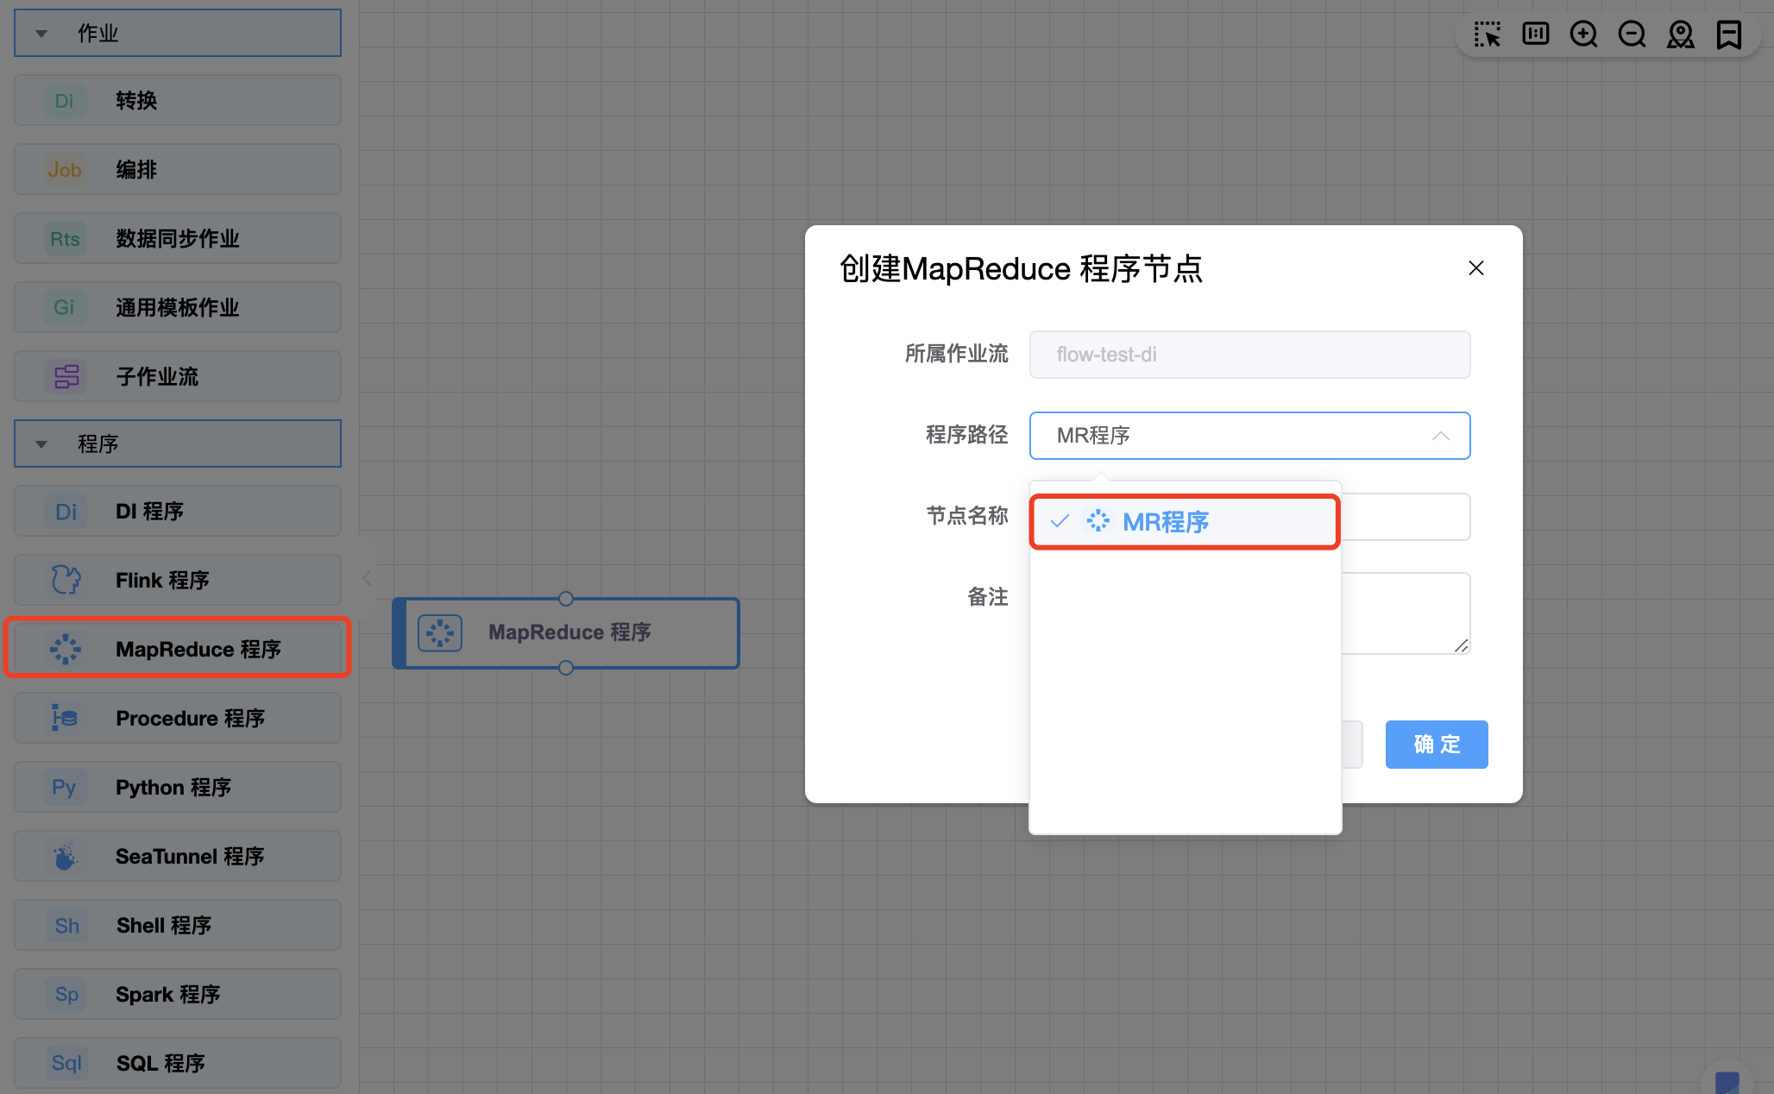Click the Flink 程序 squirrel icon
1774x1094 pixels.
point(66,580)
